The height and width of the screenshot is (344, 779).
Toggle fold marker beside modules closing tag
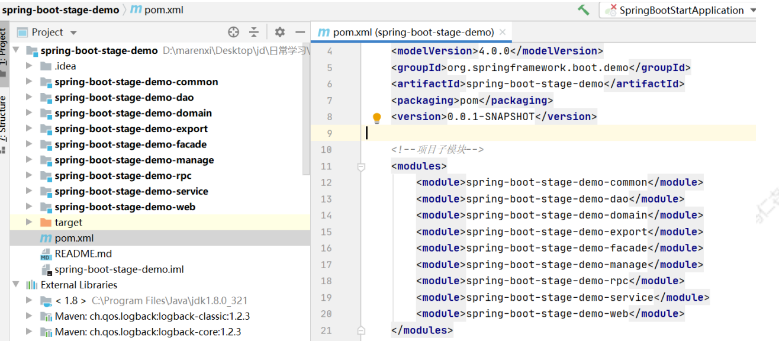coord(361,330)
